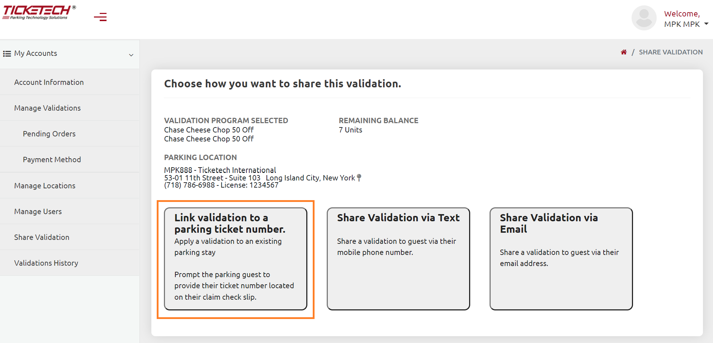The image size is (713, 343).
Task: Click the home breadcrumb icon
Action: [x=624, y=52]
